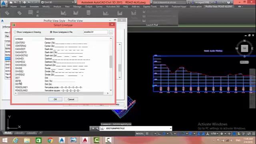Open the dropdown under the ViewCube
The height and width of the screenshot is (144, 256).
point(244,62)
